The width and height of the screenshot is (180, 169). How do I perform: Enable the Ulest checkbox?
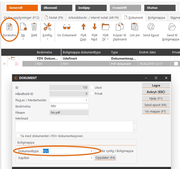coord(92,87)
